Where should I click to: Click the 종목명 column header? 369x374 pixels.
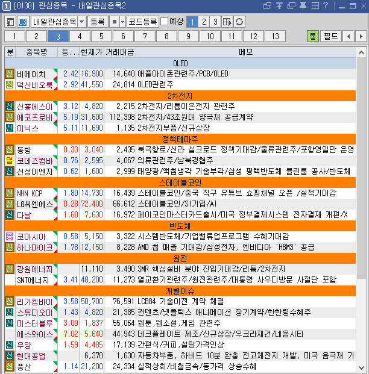37,52
